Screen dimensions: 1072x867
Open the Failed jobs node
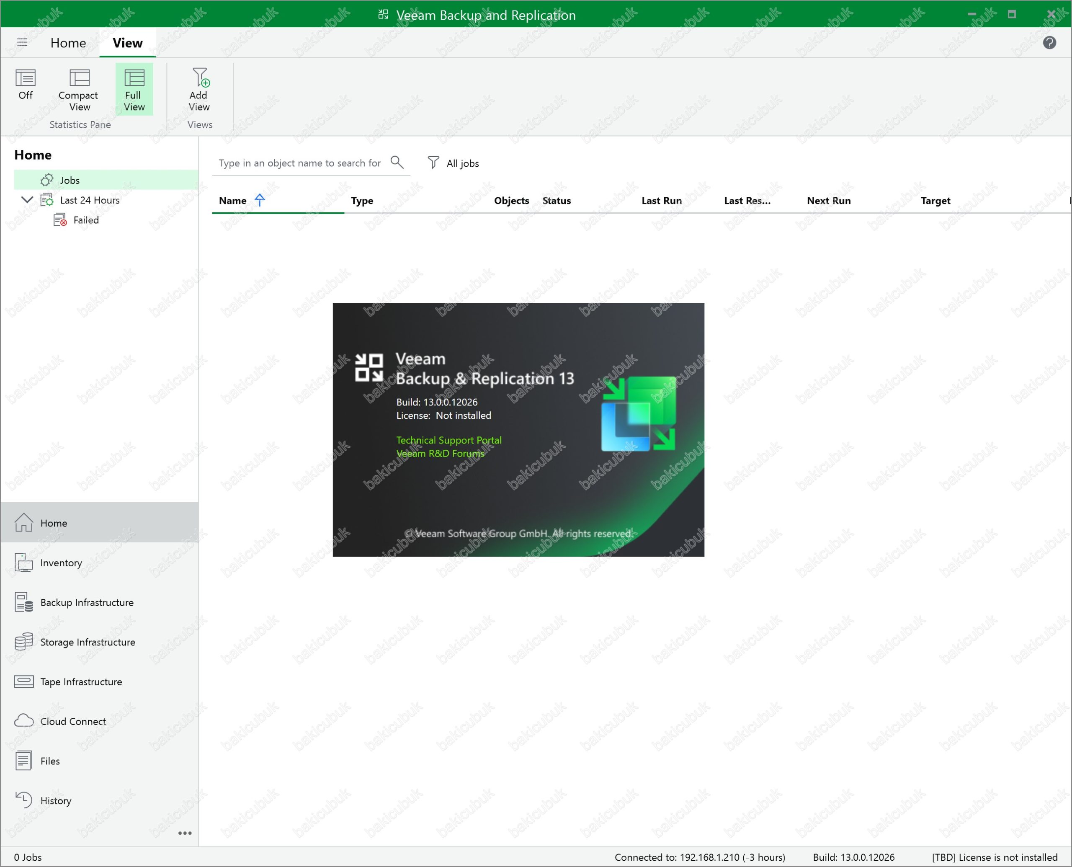point(85,220)
